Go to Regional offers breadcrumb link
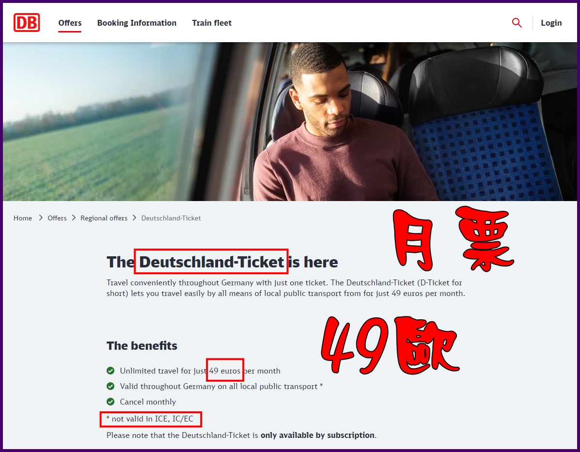Screen dimensions: 580x452 [104, 218]
